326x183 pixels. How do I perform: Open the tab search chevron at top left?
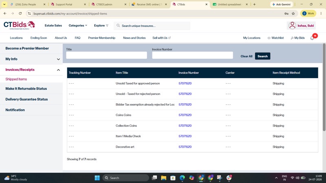(4, 4)
